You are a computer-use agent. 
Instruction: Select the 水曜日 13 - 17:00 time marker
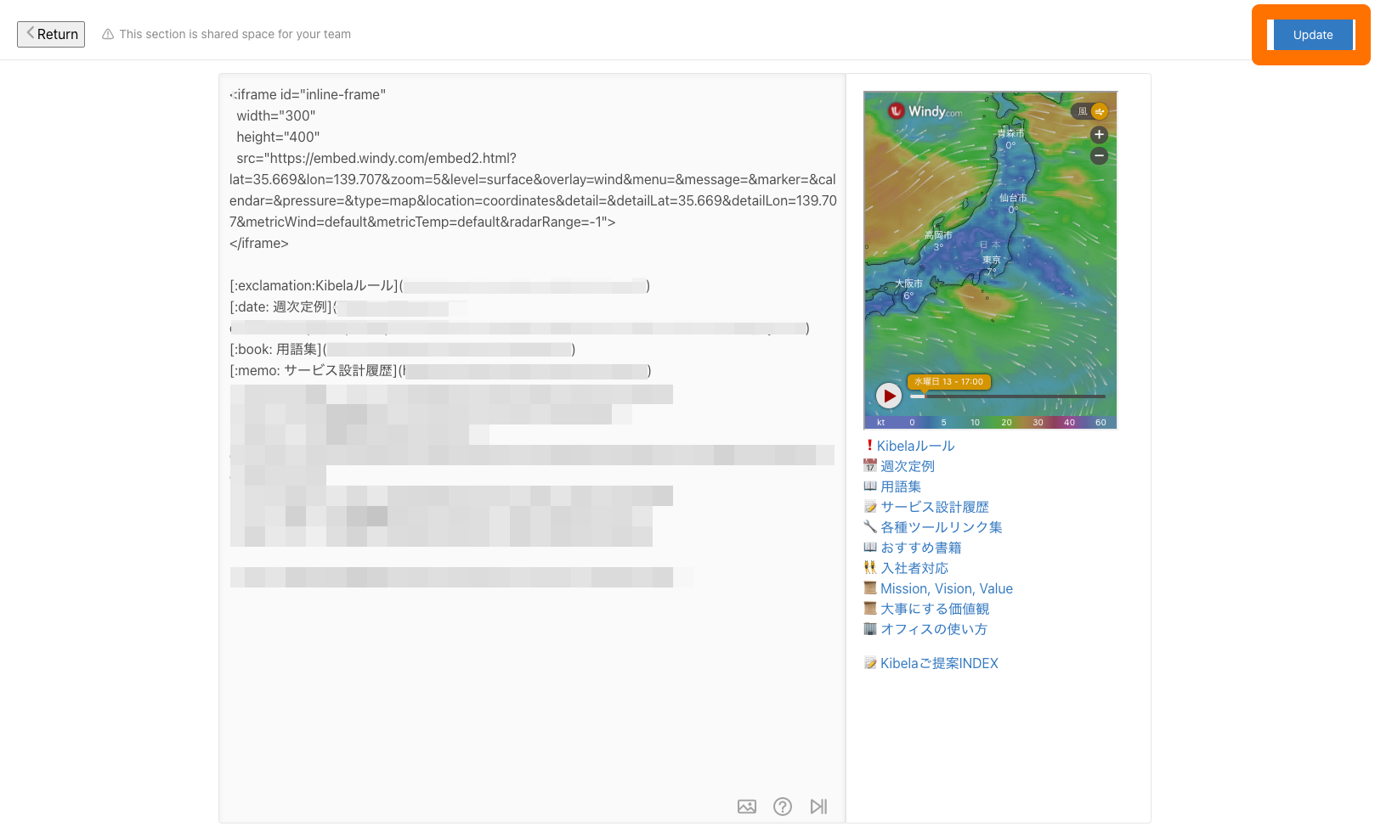(x=948, y=382)
